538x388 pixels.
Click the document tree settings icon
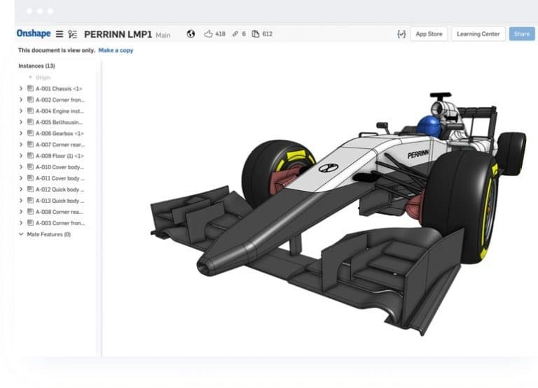tap(72, 34)
